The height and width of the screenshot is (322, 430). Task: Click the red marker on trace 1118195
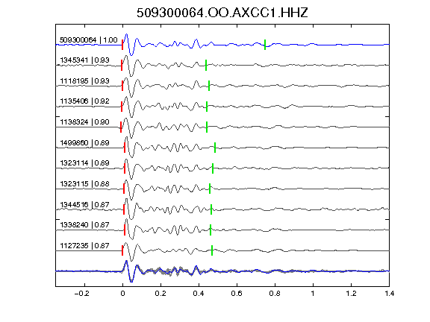[x=122, y=86]
